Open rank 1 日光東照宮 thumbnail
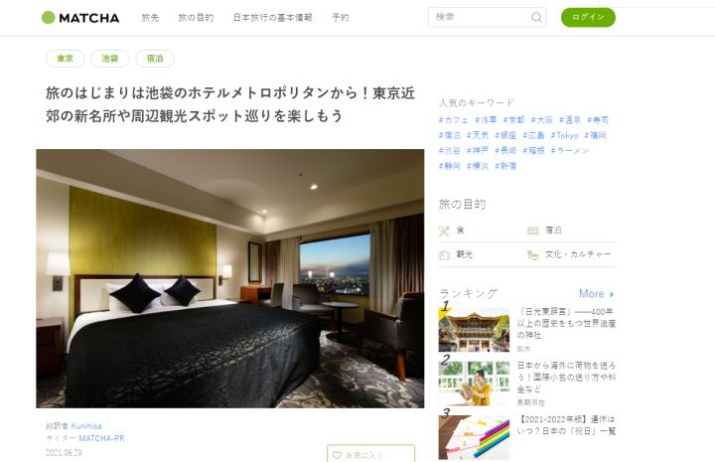 point(474,329)
